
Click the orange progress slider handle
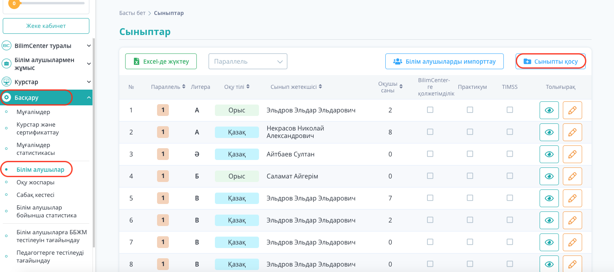14,3
